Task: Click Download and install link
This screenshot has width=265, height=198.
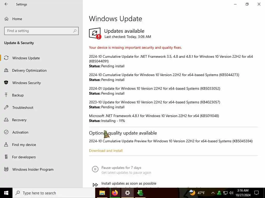Action: click(106, 151)
